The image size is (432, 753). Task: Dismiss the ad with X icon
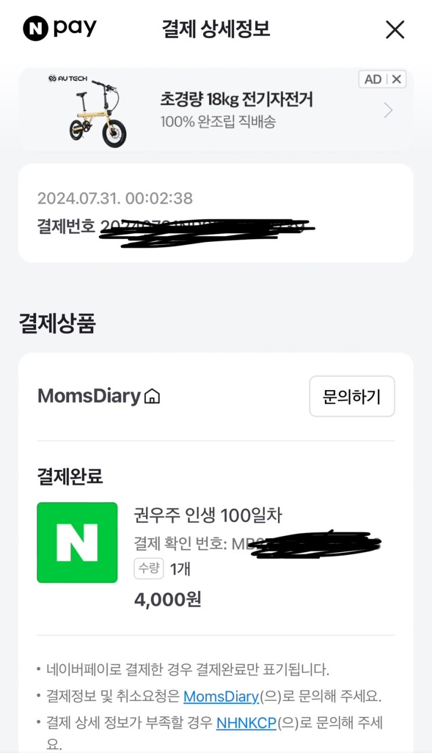[x=397, y=80]
